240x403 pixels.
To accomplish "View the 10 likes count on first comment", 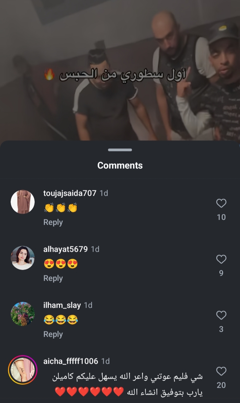I will [221, 217].
